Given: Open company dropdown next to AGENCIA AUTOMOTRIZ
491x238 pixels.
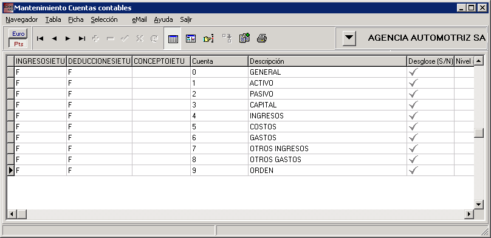Looking at the screenshot, I should pos(349,38).
